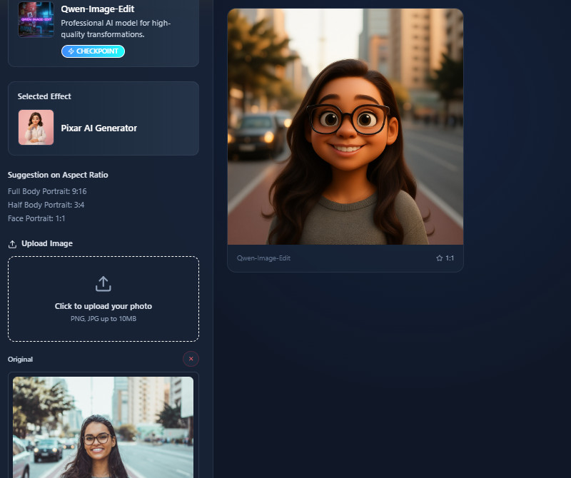Click 'Click to upload your photo' text
The width and height of the screenshot is (571, 478).
click(x=103, y=306)
